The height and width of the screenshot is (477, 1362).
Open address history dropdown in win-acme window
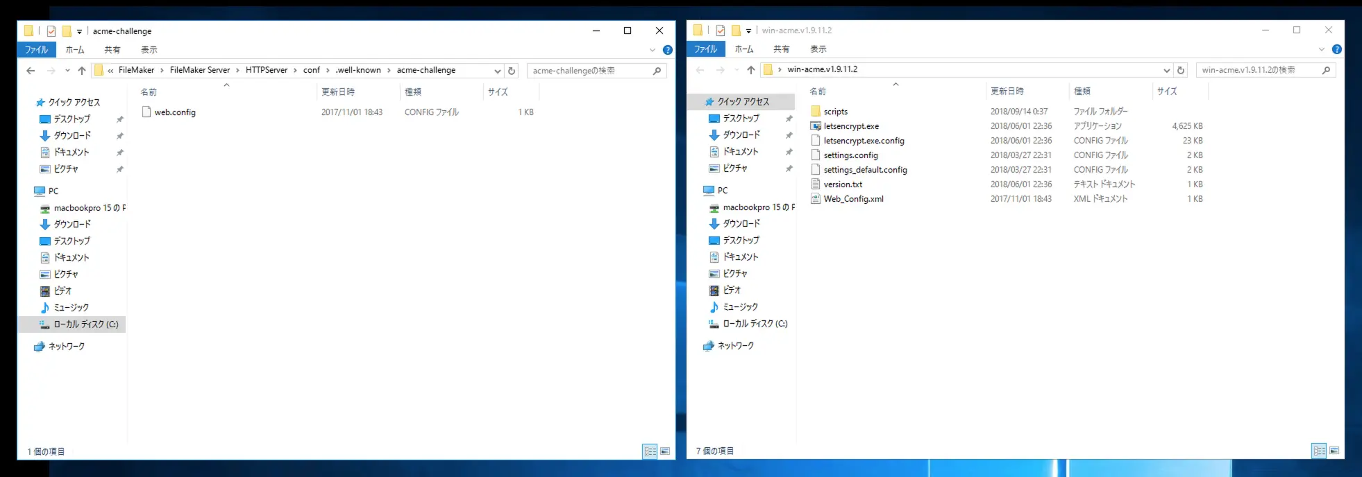(x=1166, y=70)
